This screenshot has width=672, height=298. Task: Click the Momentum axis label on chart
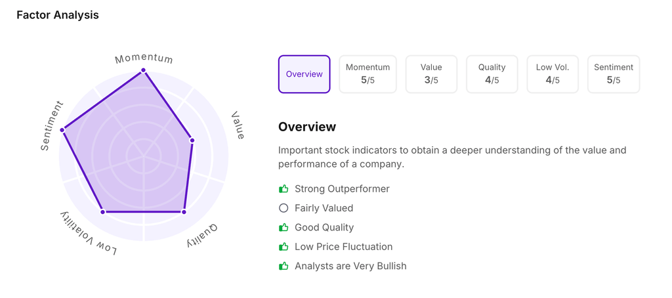coord(144,59)
